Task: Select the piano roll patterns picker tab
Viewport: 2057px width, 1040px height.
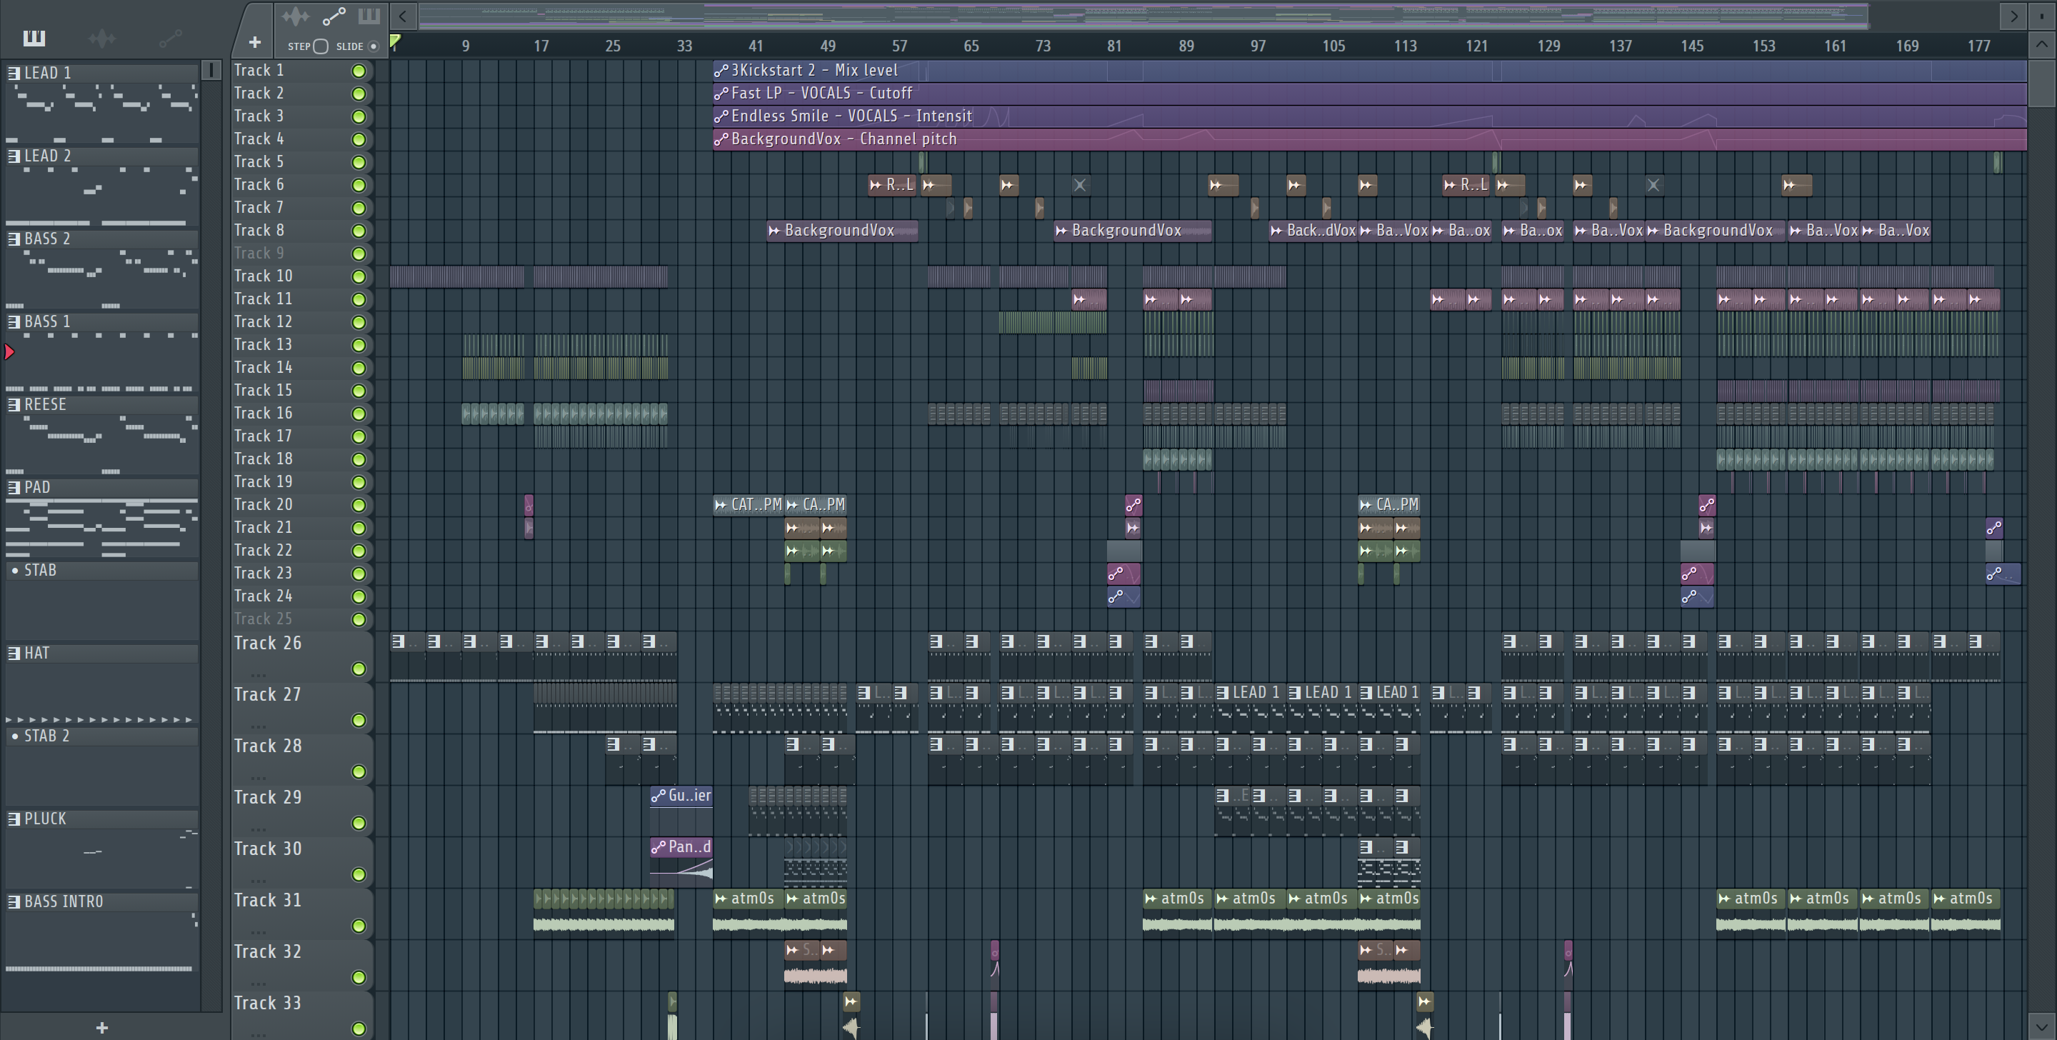Action: pos(34,38)
